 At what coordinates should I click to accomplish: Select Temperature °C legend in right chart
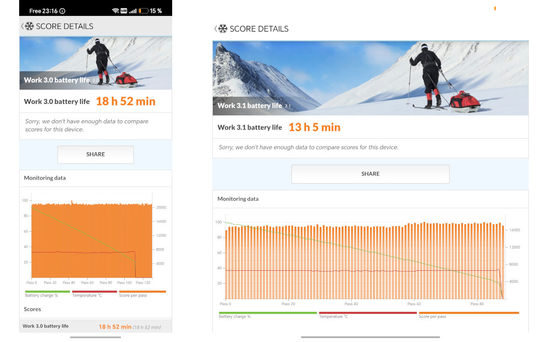pos(368,315)
